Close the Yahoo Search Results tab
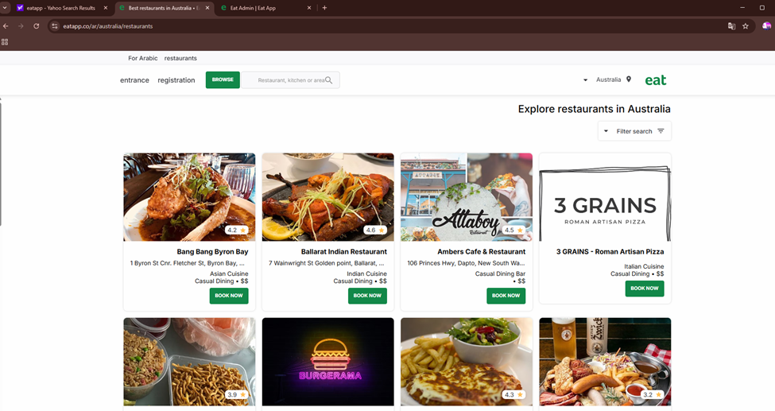This screenshot has height=411, width=775. [x=105, y=8]
